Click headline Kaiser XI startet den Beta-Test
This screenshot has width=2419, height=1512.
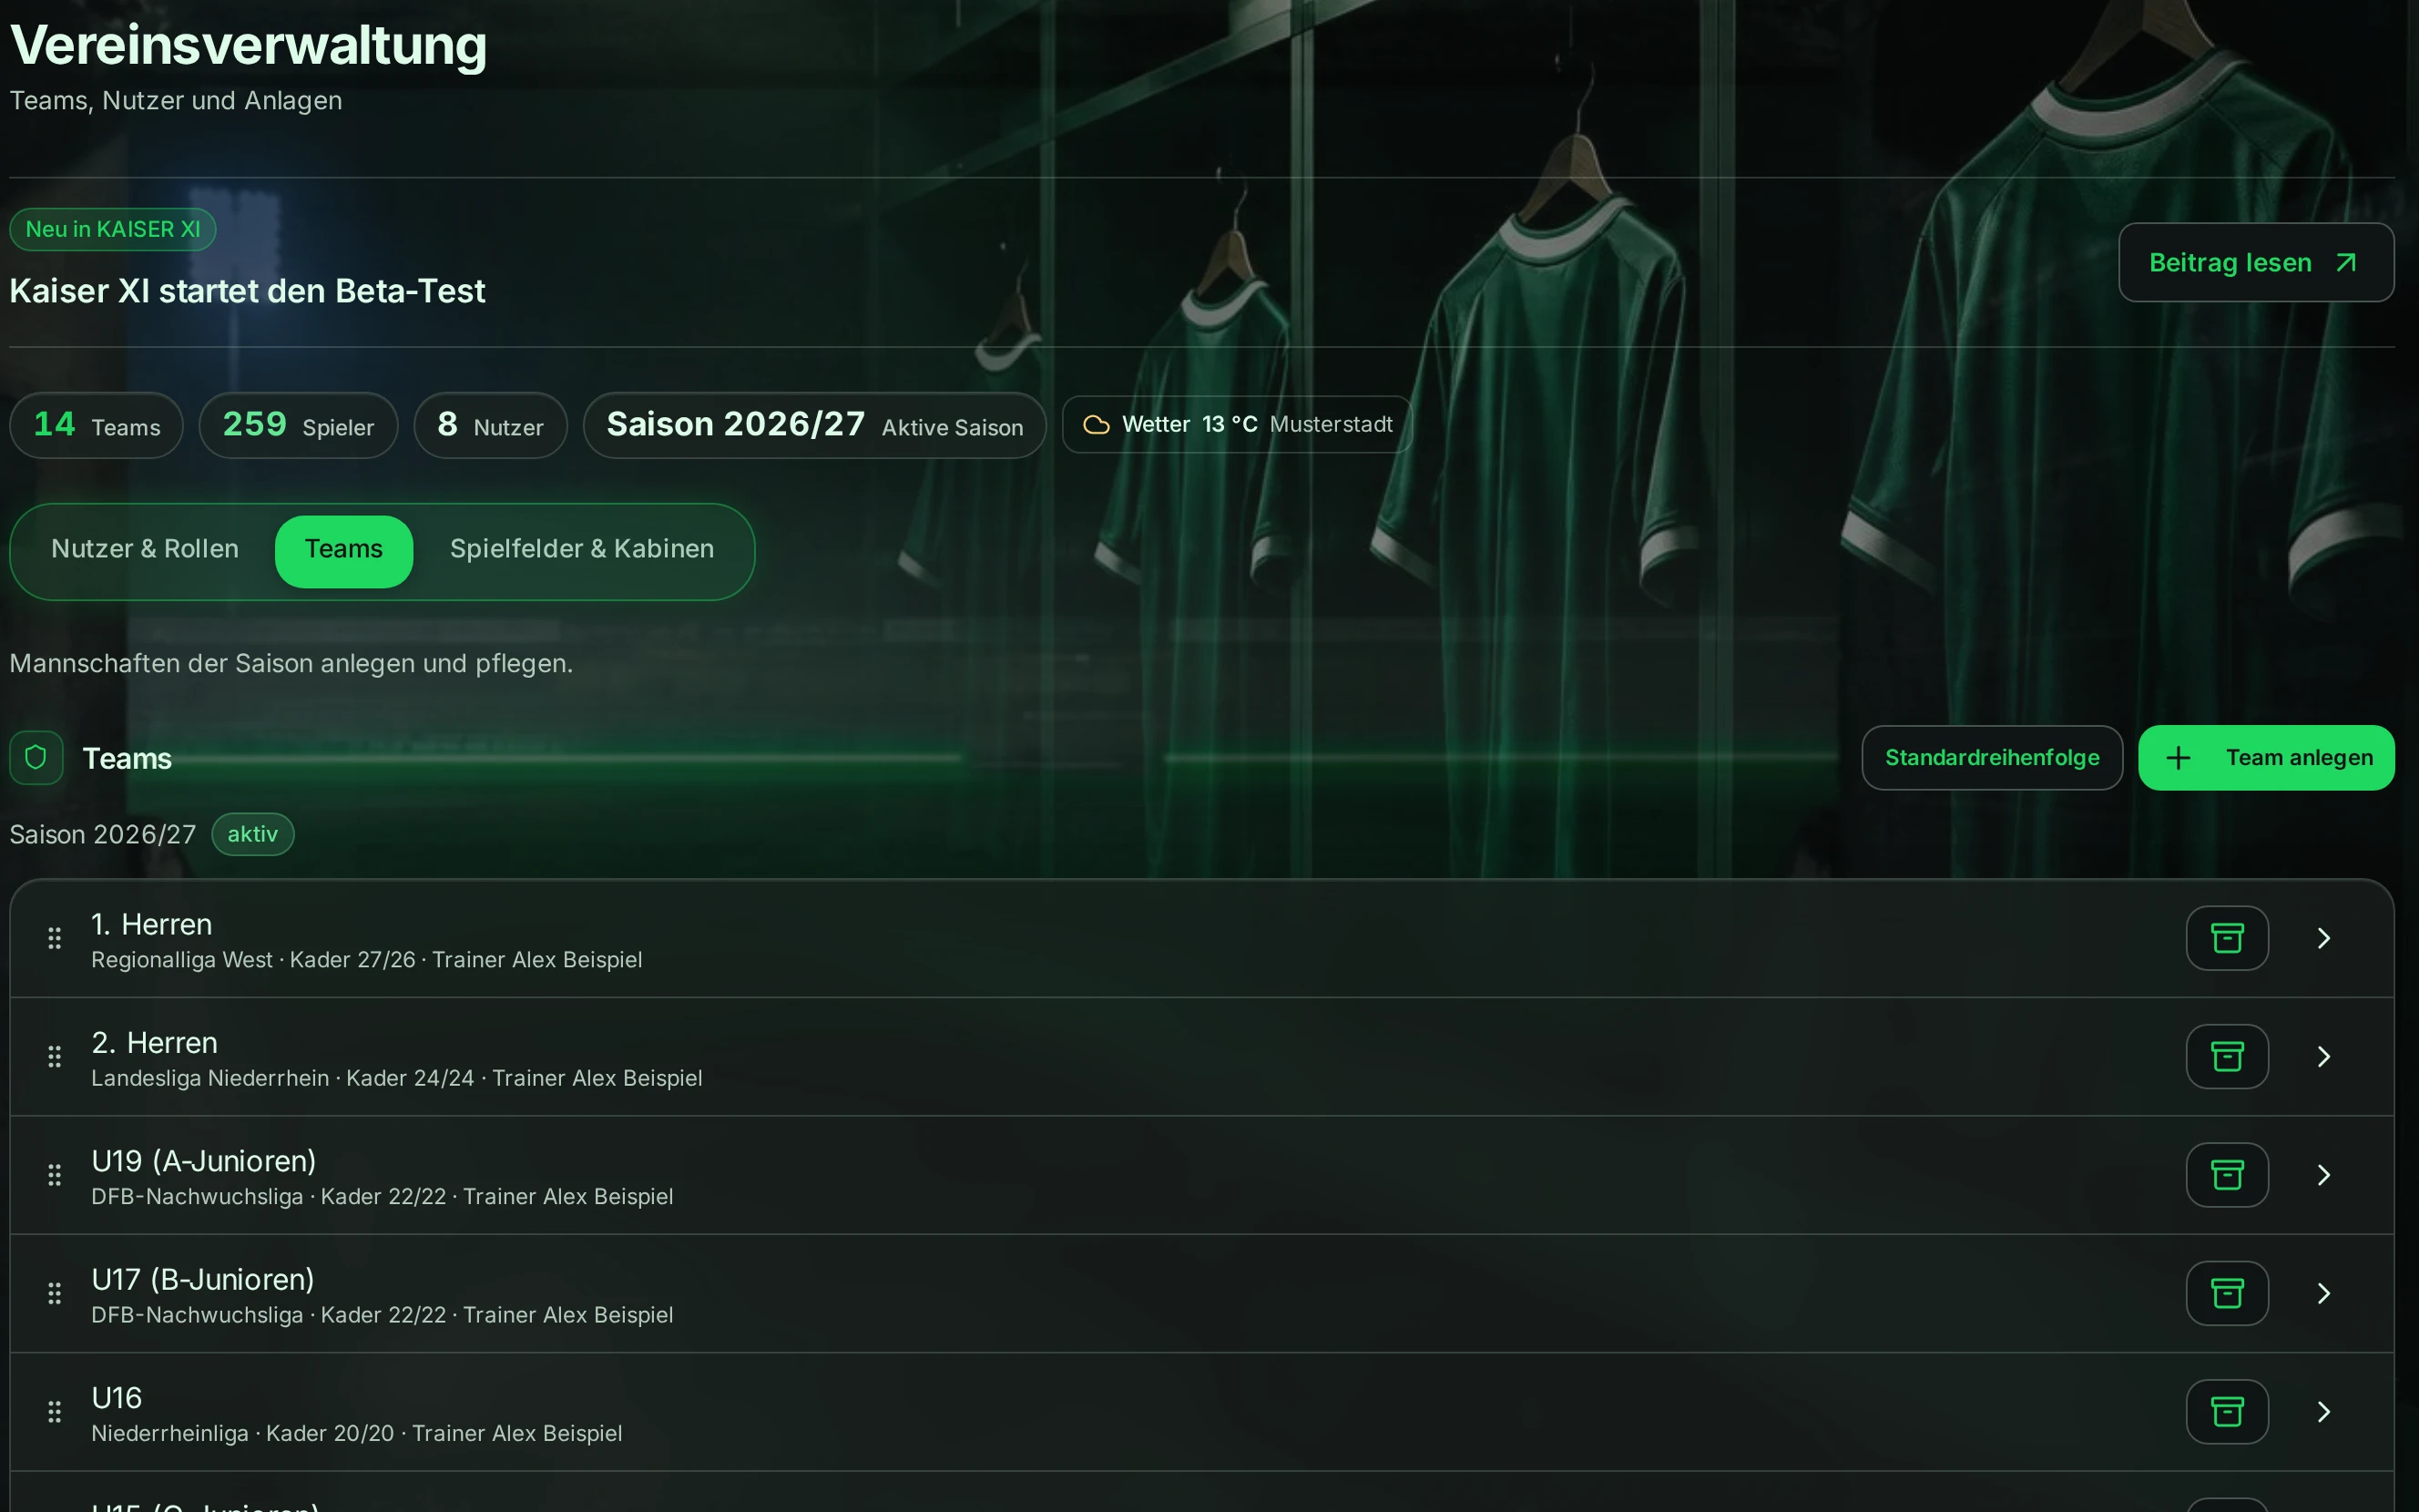coord(247,291)
